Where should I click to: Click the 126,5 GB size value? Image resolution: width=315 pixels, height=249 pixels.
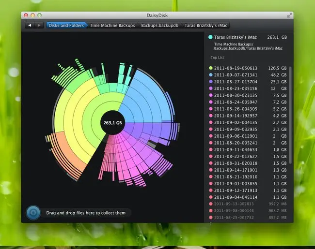tap(277, 68)
